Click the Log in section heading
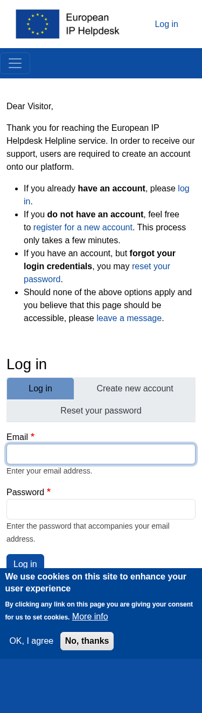Viewport: 202px width, 713px height. [x=27, y=364]
